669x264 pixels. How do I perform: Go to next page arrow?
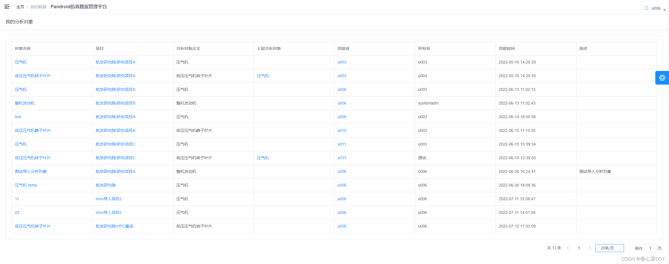(590, 248)
